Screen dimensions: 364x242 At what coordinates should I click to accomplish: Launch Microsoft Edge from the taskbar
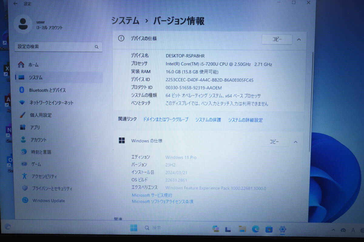[255, 229]
